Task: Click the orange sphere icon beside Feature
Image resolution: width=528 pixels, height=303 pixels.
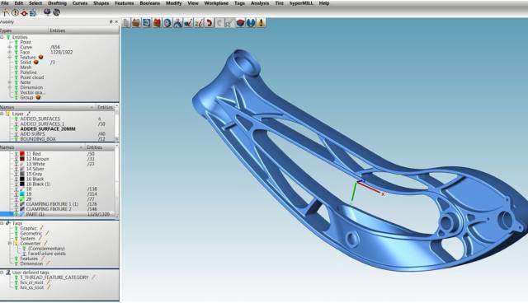Action: pos(40,57)
